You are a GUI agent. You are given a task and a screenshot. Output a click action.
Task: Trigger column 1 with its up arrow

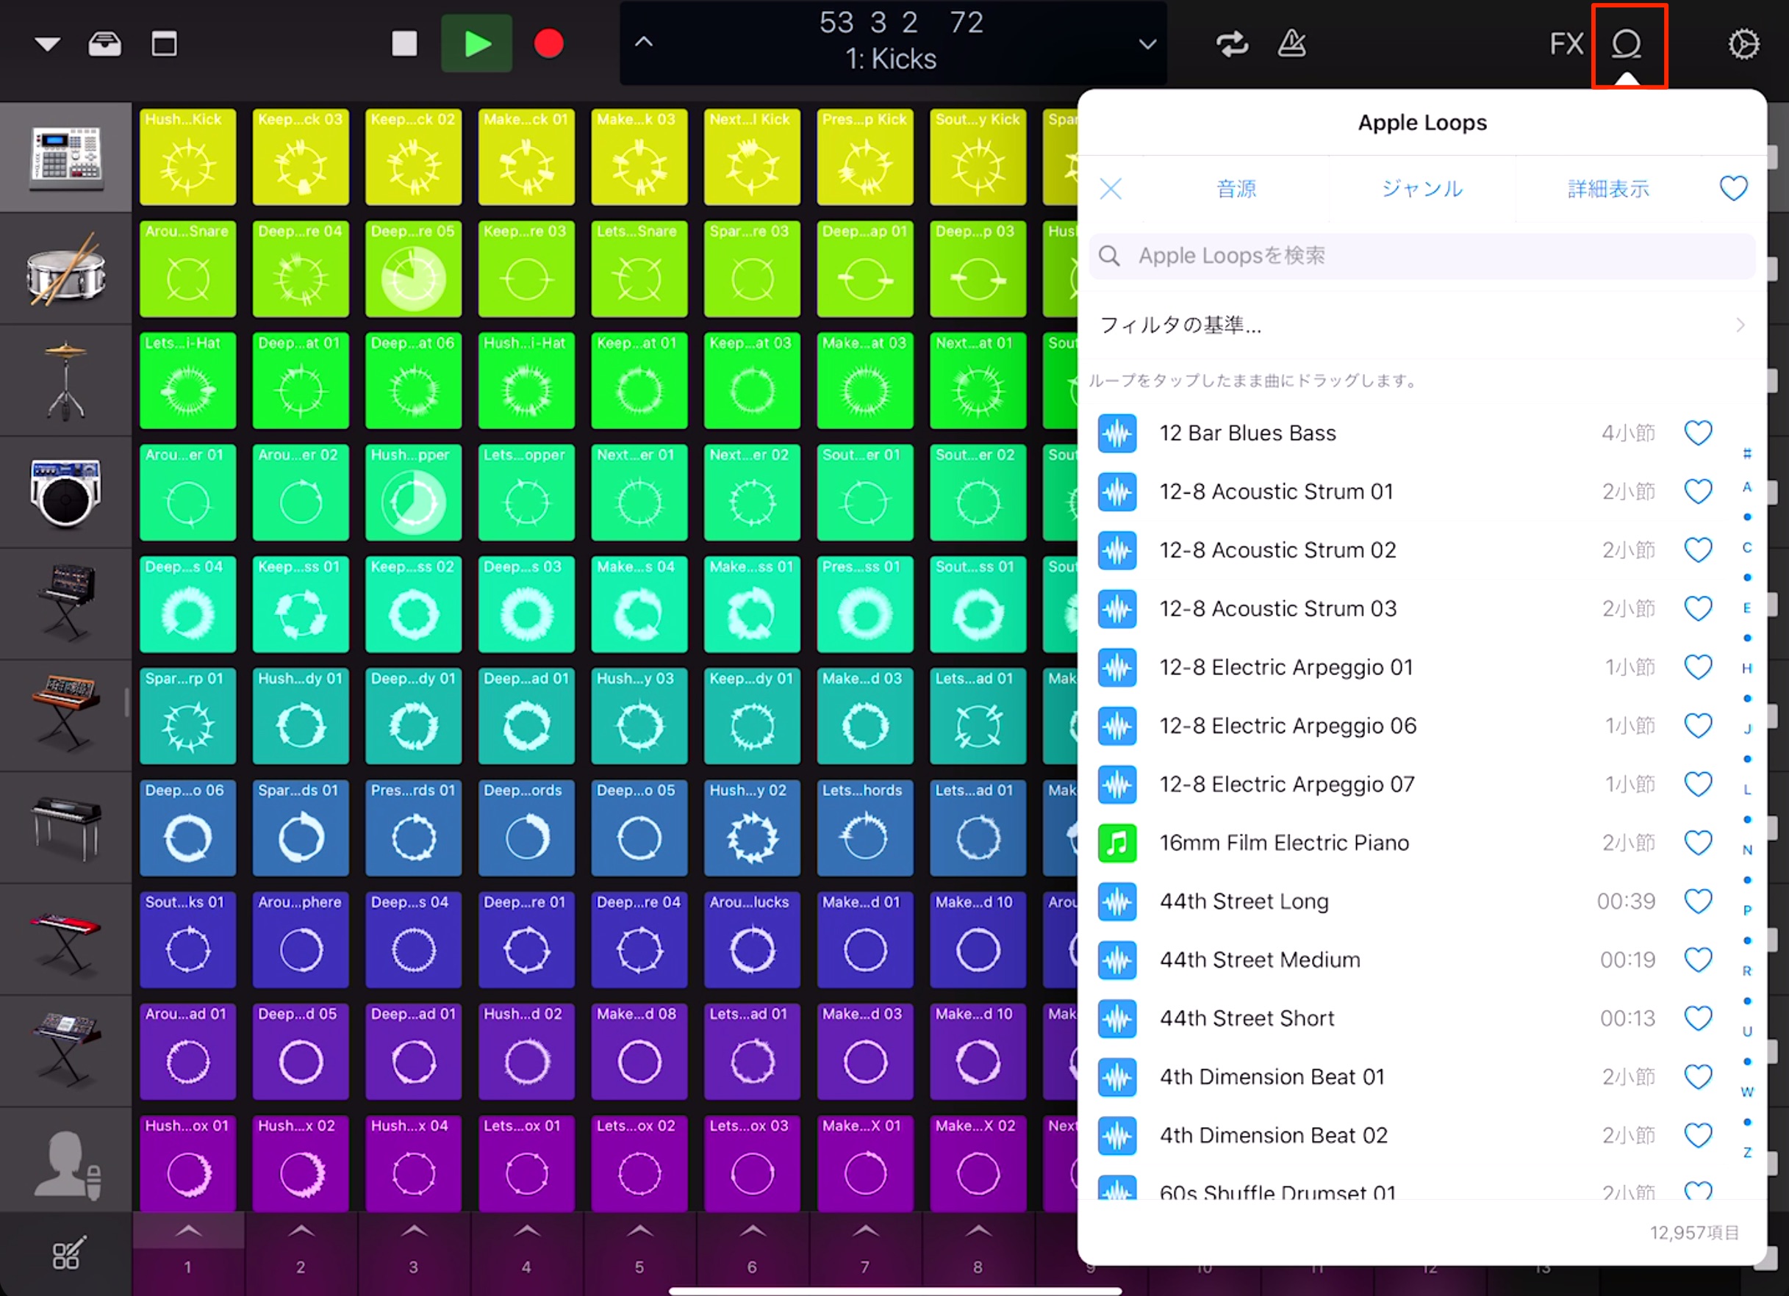(x=187, y=1231)
